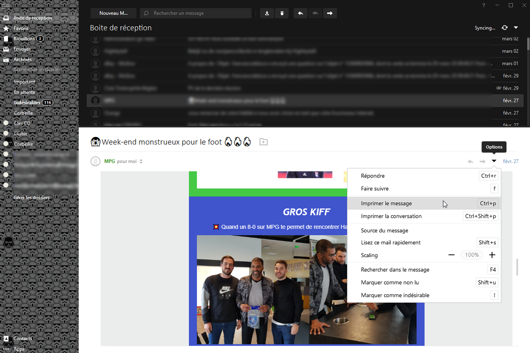Viewport: 530px width, 353px height.
Task: Select the Clubic folder
Action: 21,133
